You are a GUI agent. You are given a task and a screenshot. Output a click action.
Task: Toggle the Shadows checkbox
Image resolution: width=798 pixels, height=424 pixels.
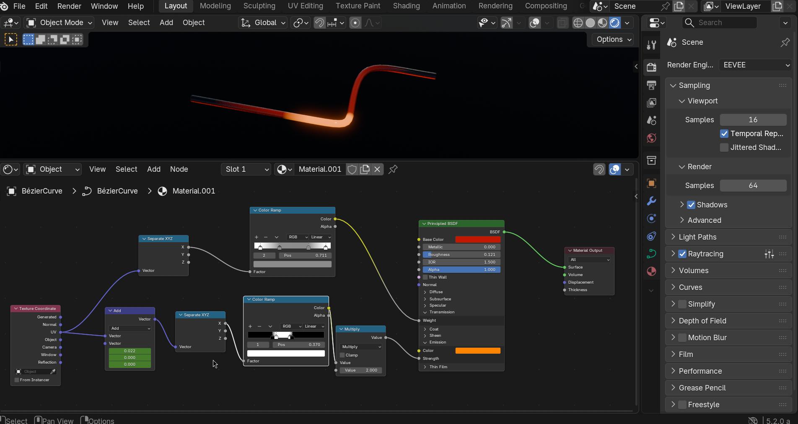[x=691, y=205]
